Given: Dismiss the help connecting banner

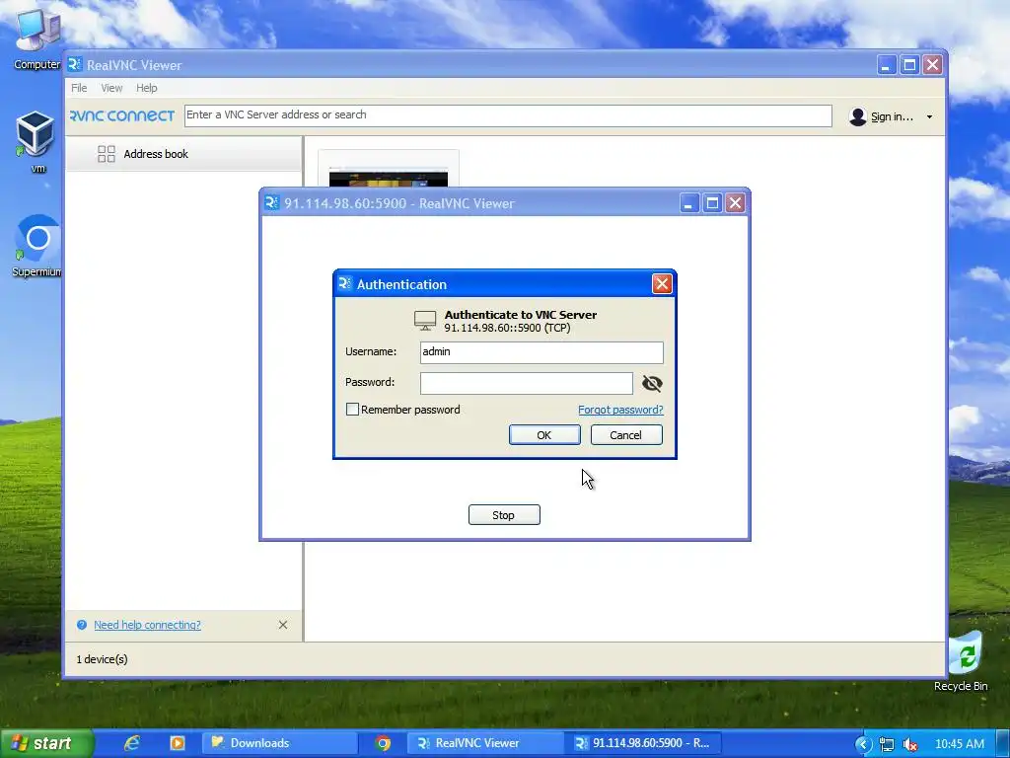Looking at the screenshot, I should click(x=283, y=625).
